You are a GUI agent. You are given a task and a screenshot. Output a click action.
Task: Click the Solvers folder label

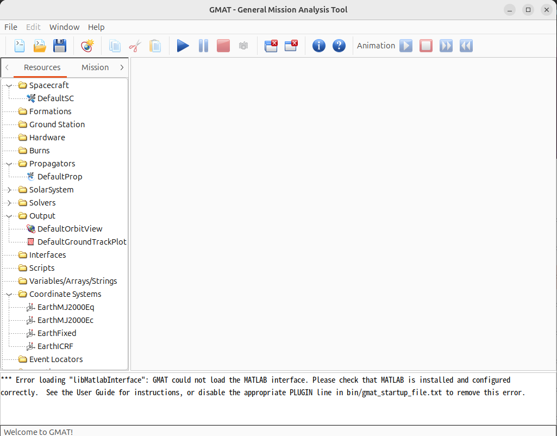[x=42, y=203]
